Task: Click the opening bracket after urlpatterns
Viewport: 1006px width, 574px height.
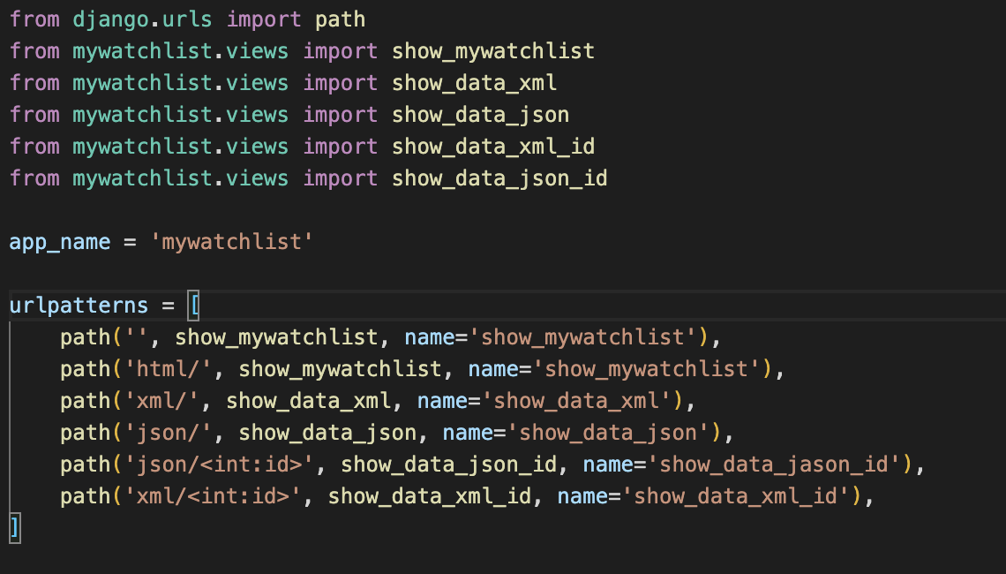Action: [x=196, y=305]
